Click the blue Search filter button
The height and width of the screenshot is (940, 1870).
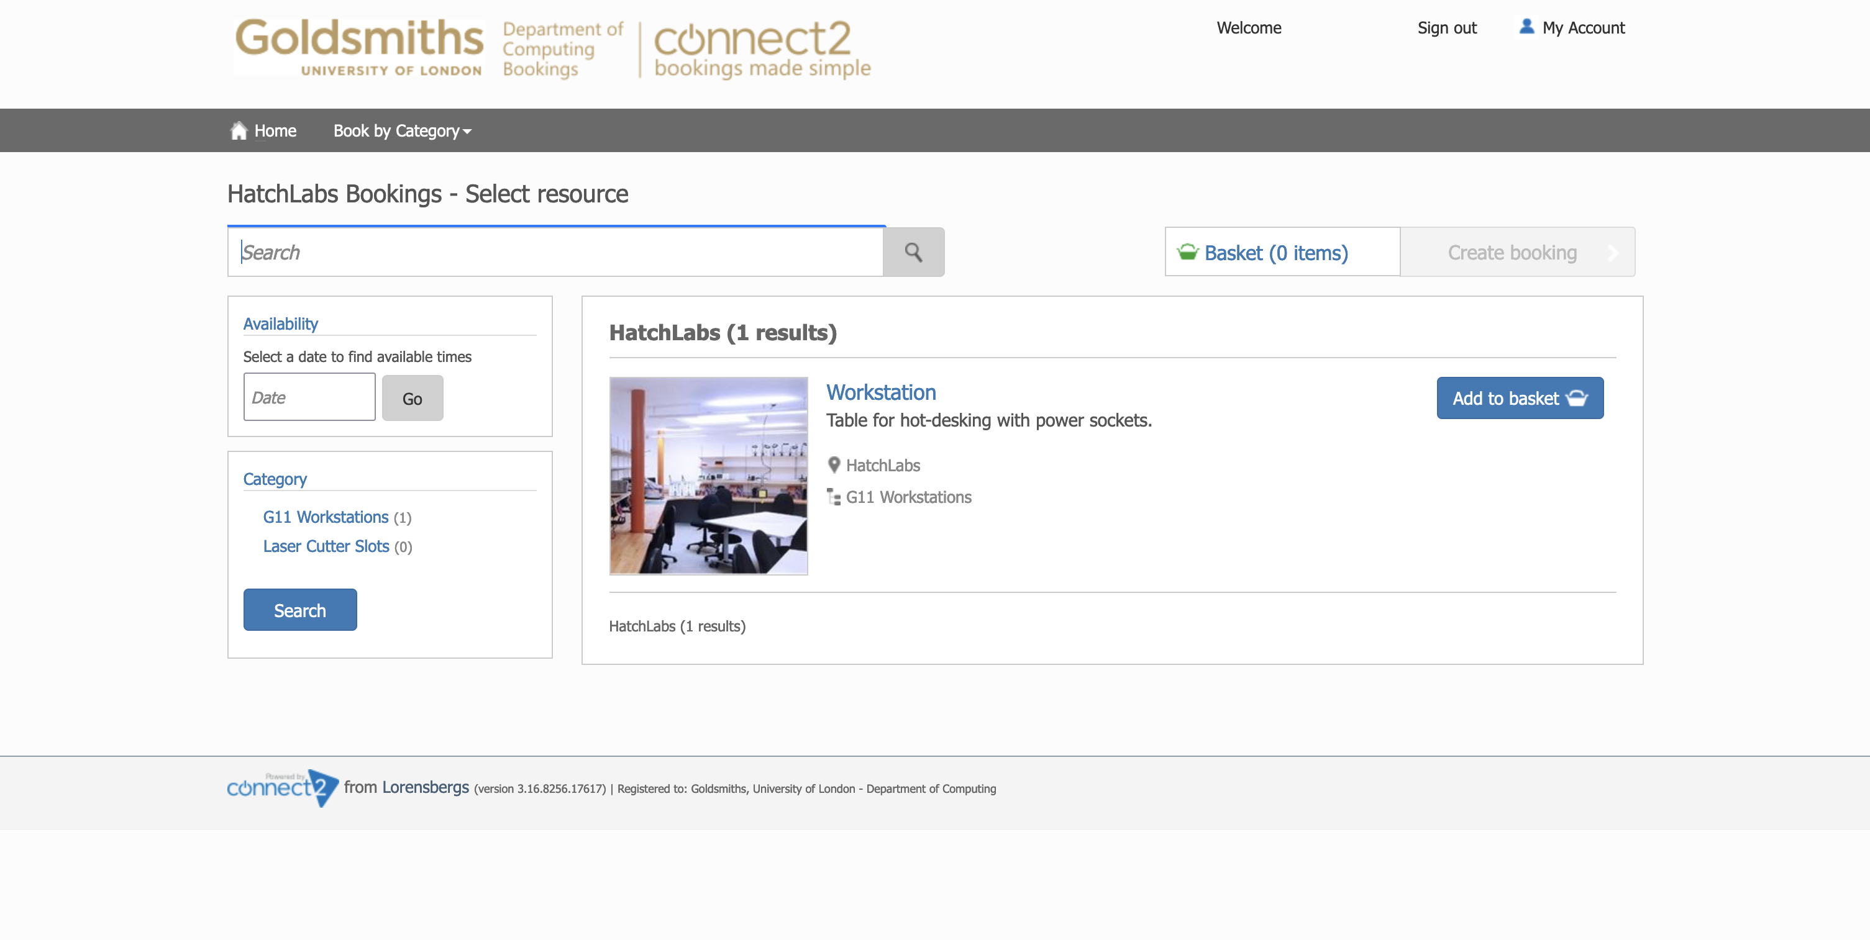point(300,610)
